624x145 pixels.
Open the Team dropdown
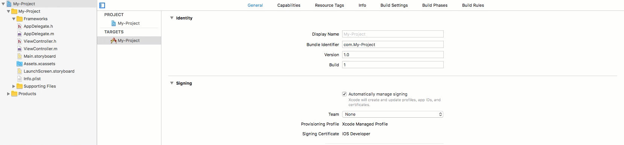[x=393, y=114]
